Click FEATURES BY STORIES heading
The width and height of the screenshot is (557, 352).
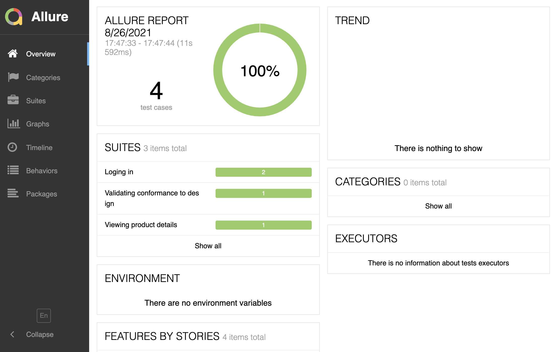[x=162, y=336]
